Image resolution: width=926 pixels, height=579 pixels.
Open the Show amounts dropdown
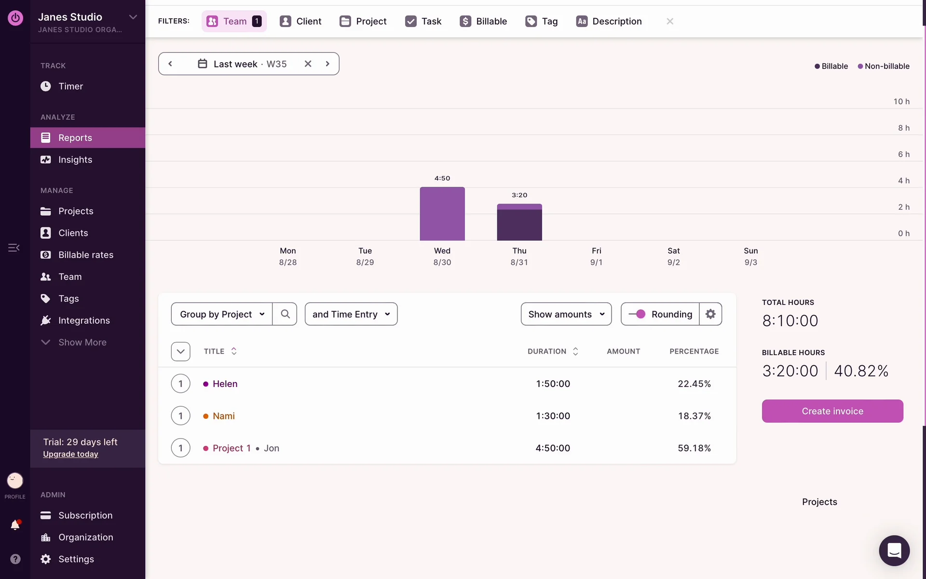coord(566,314)
